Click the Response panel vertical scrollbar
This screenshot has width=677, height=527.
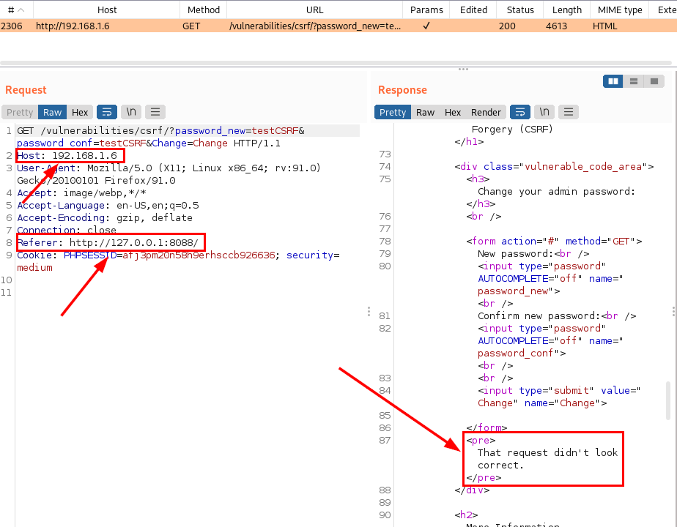pos(667,399)
